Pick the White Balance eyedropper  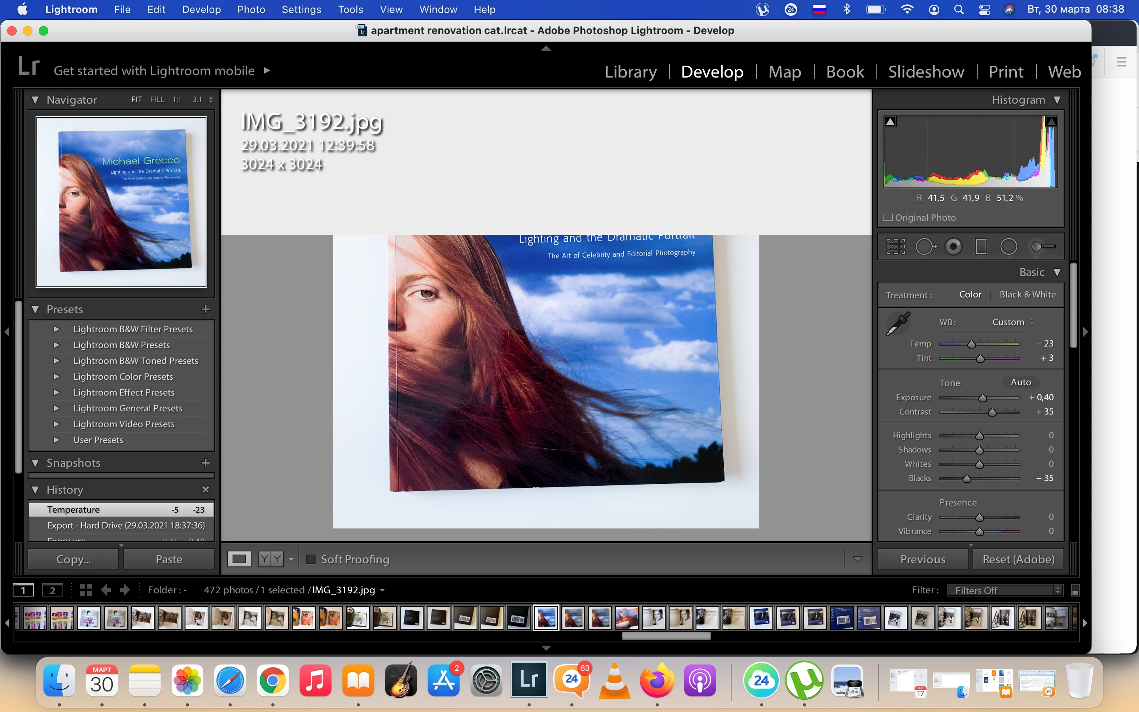point(898,324)
